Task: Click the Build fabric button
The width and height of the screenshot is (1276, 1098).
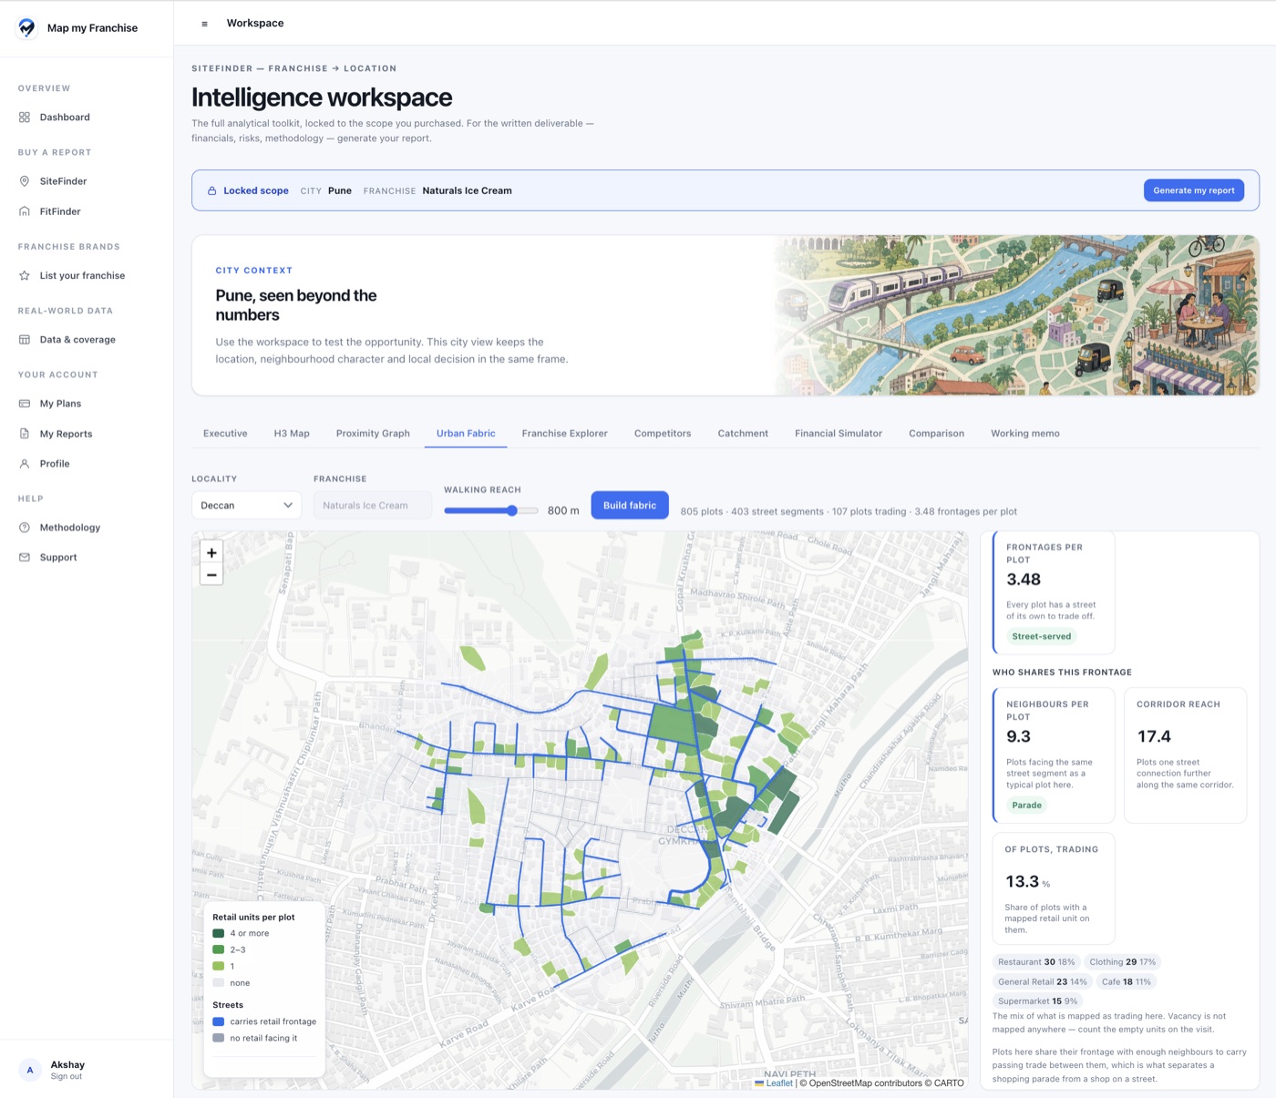Action: click(630, 505)
